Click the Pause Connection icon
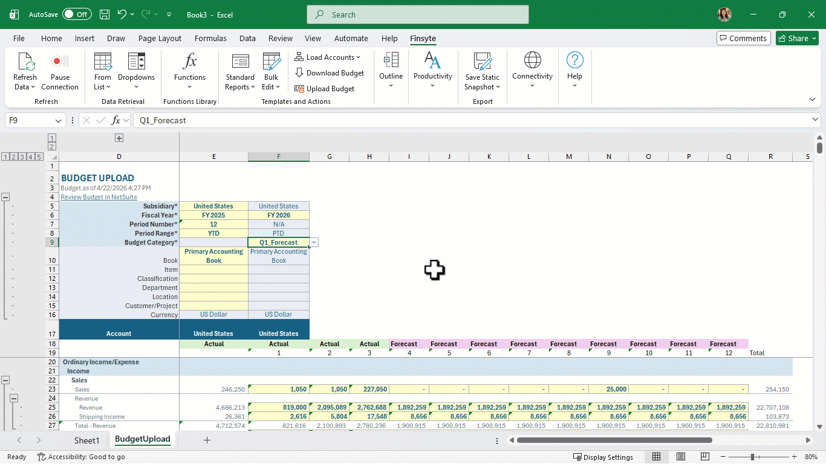The image size is (826, 464). [60, 71]
